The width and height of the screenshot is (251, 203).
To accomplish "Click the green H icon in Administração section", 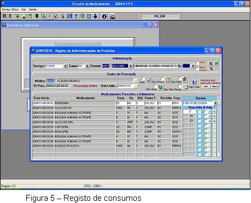I will [216, 63].
